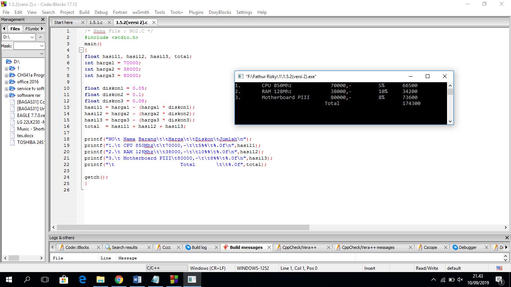Open the CppCheck/Vera++ messages tab
The image size is (511, 287).
point(368,247)
